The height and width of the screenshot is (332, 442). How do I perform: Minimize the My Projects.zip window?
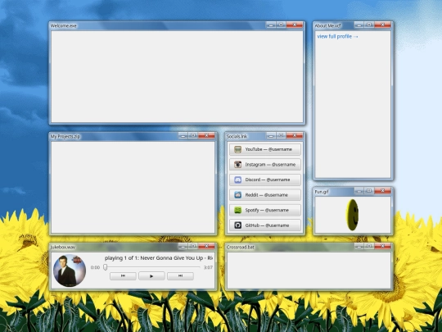(x=183, y=136)
